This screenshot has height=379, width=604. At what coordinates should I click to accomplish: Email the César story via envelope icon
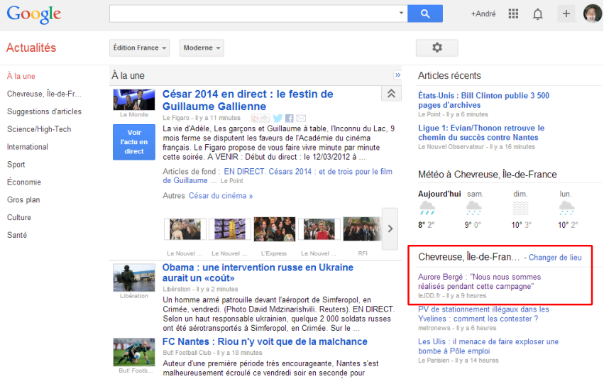301,119
